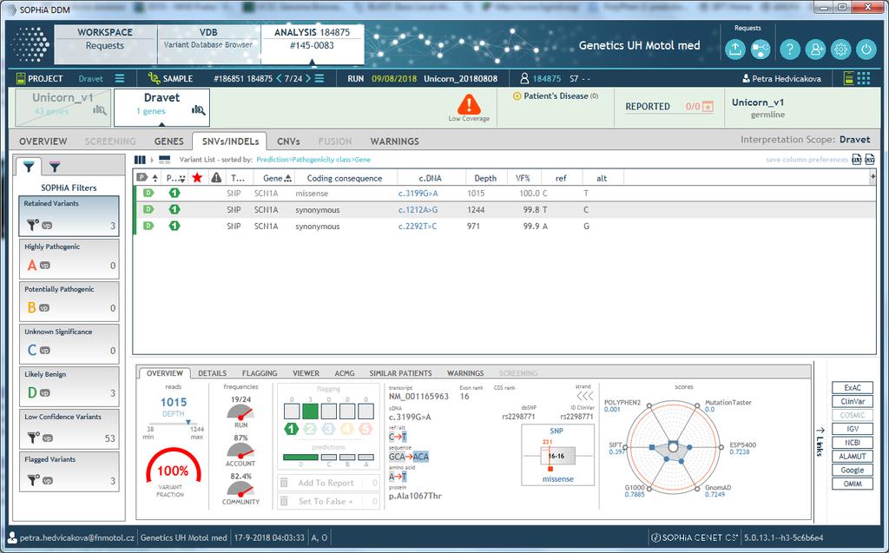Click the upload request icon

tap(734, 49)
